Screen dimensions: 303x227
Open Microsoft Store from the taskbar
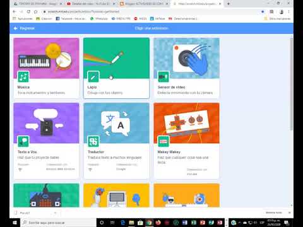[x=140, y=223]
